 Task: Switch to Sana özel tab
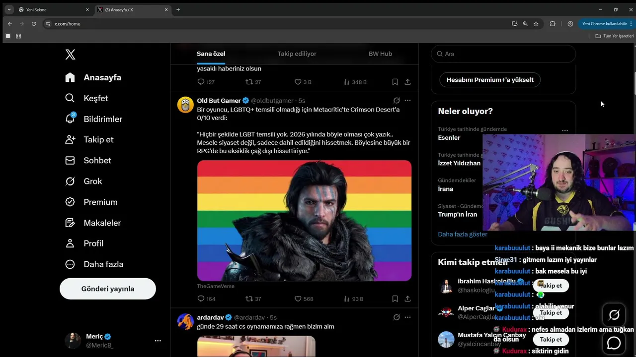211,54
